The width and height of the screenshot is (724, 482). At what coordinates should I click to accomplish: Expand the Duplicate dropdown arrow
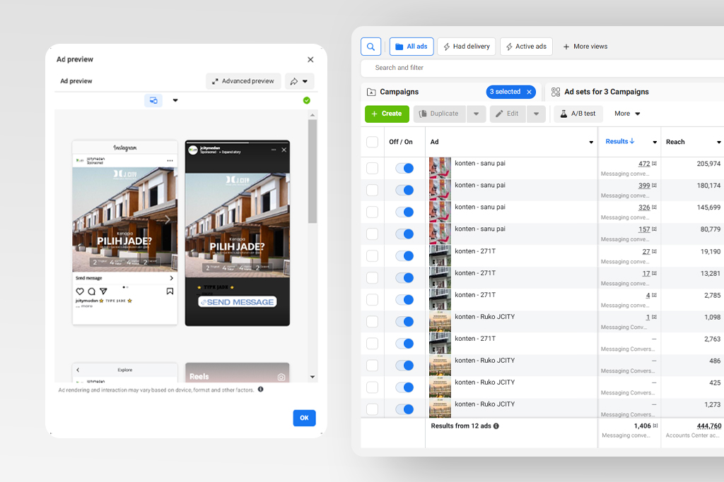tap(476, 114)
